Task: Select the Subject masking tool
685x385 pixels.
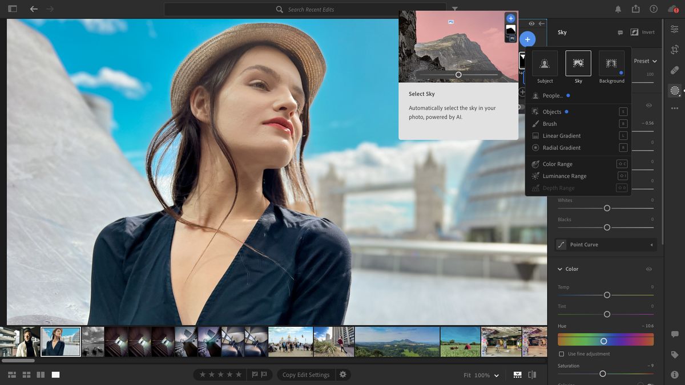Action: [x=545, y=66]
